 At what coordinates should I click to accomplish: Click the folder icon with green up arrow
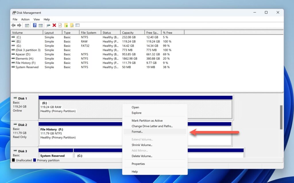(x=66, y=25)
